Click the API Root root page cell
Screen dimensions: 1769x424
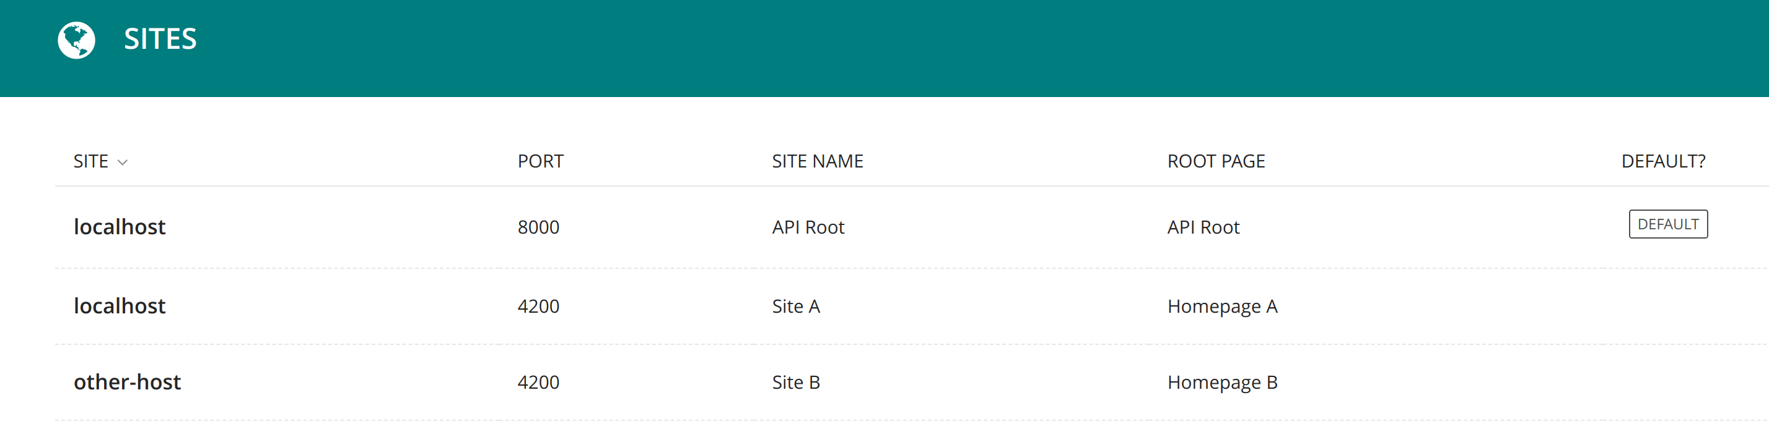click(1203, 227)
